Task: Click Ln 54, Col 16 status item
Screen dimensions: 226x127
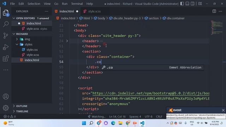Action: click(x=117, y=116)
